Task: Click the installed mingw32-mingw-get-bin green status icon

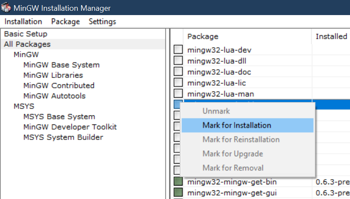Action: click(178, 181)
